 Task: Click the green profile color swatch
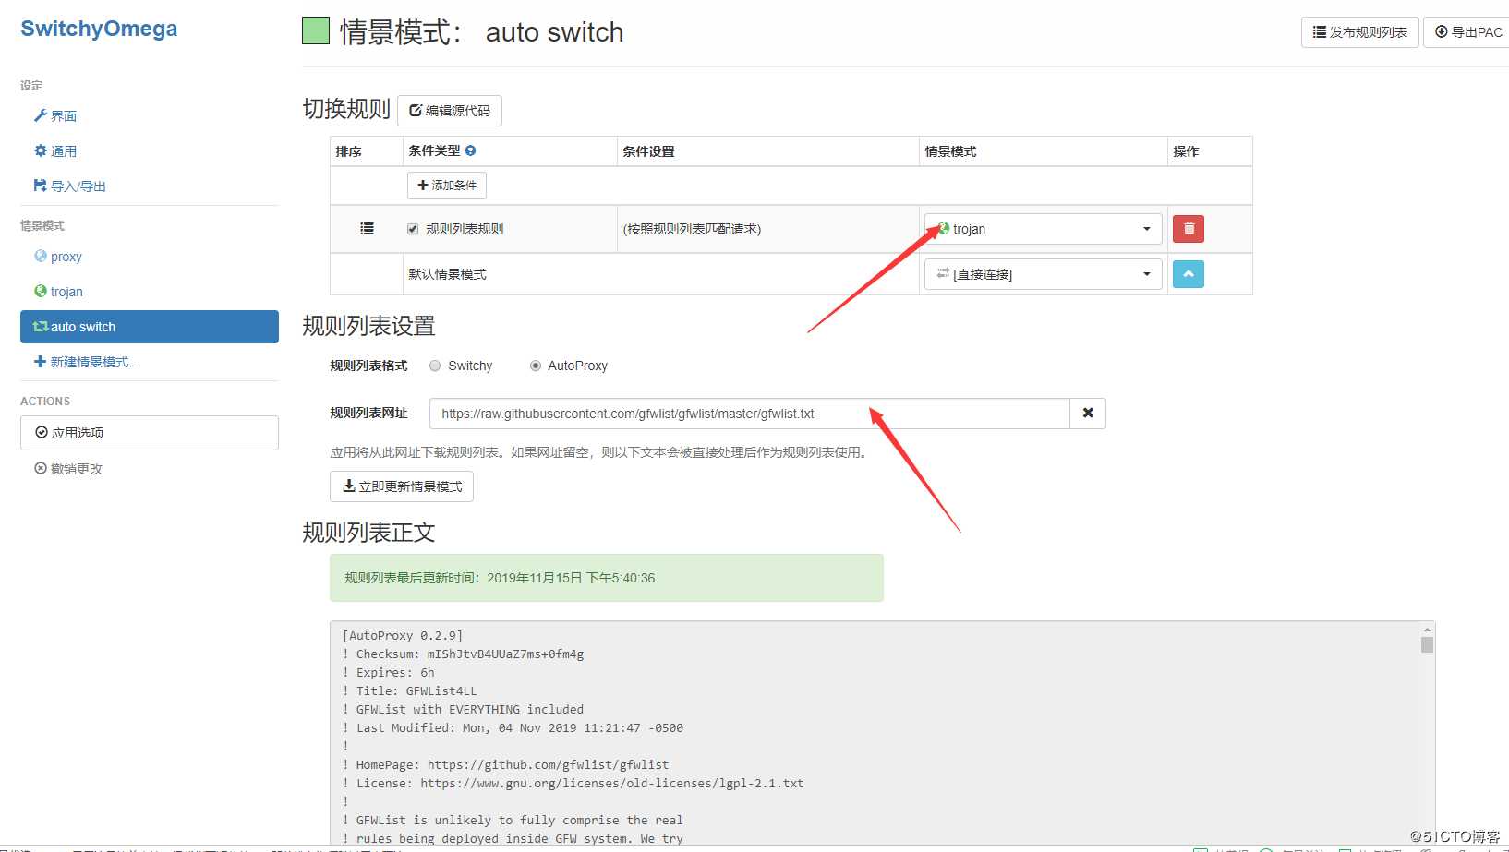click(x=316, y=30)
